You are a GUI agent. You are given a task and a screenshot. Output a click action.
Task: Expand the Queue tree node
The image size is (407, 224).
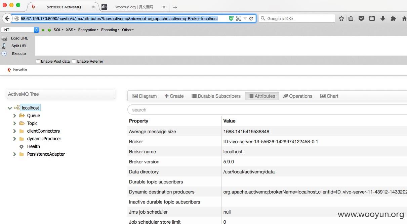[x=14, y=116]
